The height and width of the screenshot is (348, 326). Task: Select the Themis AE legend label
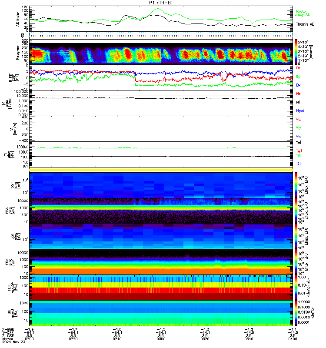pyautogui.click(x=305, y=24)
